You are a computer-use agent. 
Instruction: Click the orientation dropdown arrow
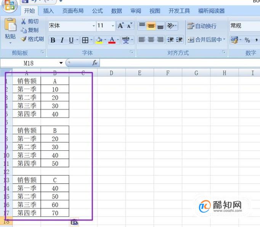coord(176,26)
